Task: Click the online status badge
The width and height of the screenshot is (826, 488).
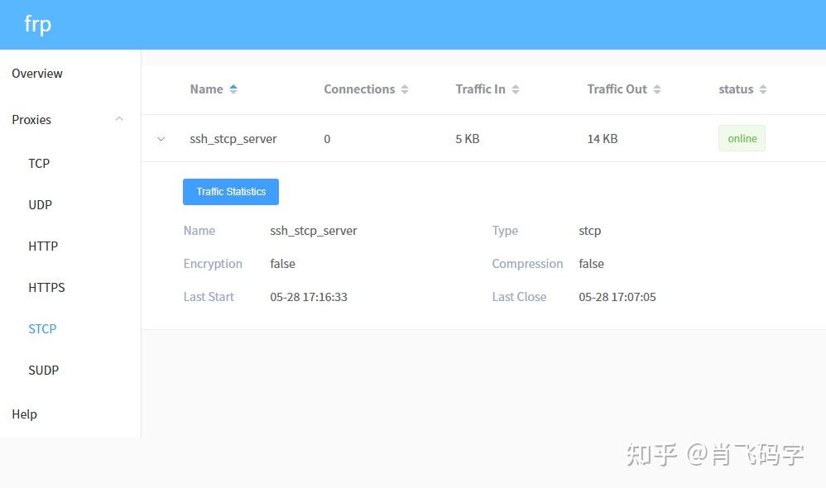Action: pos(741,138)
